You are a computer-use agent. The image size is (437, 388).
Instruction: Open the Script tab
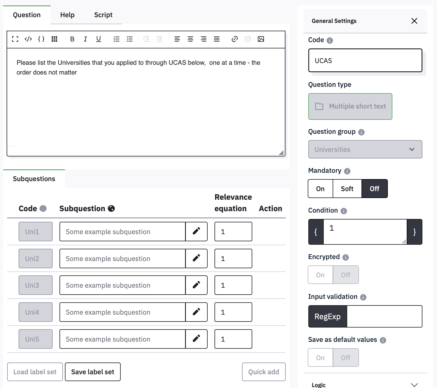103,15
